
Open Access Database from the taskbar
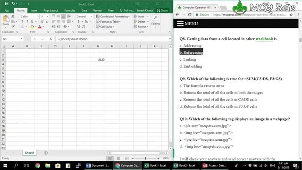click(215, 165)
